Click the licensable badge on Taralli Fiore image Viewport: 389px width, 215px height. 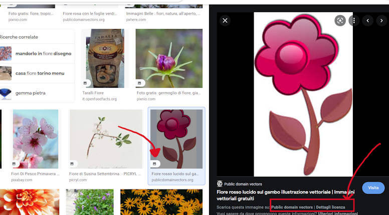coord(86,83)
